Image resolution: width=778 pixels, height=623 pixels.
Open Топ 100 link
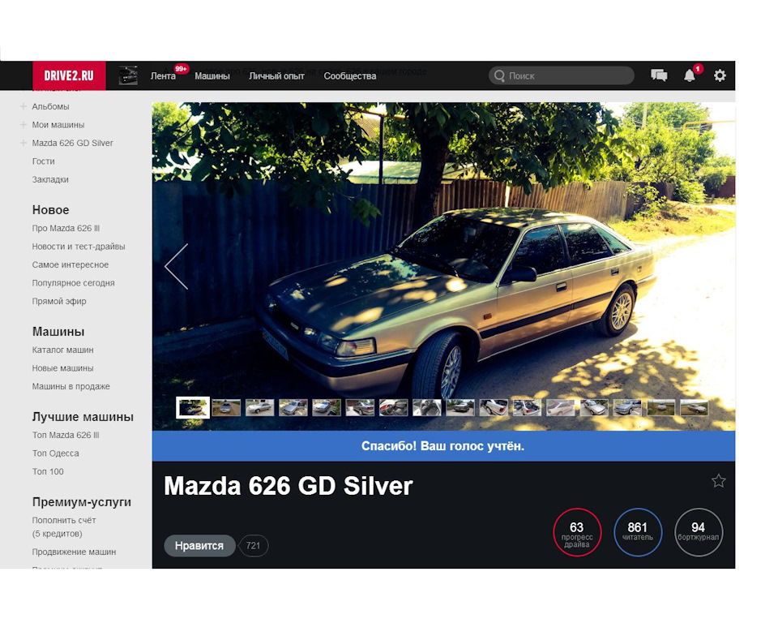pyautogui.click(x=48, y=471)
